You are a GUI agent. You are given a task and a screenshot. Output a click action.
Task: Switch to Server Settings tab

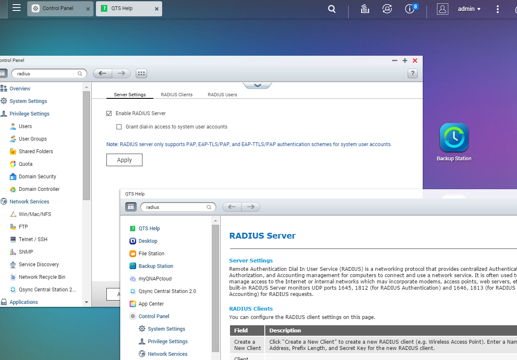(x=130, y=95)
